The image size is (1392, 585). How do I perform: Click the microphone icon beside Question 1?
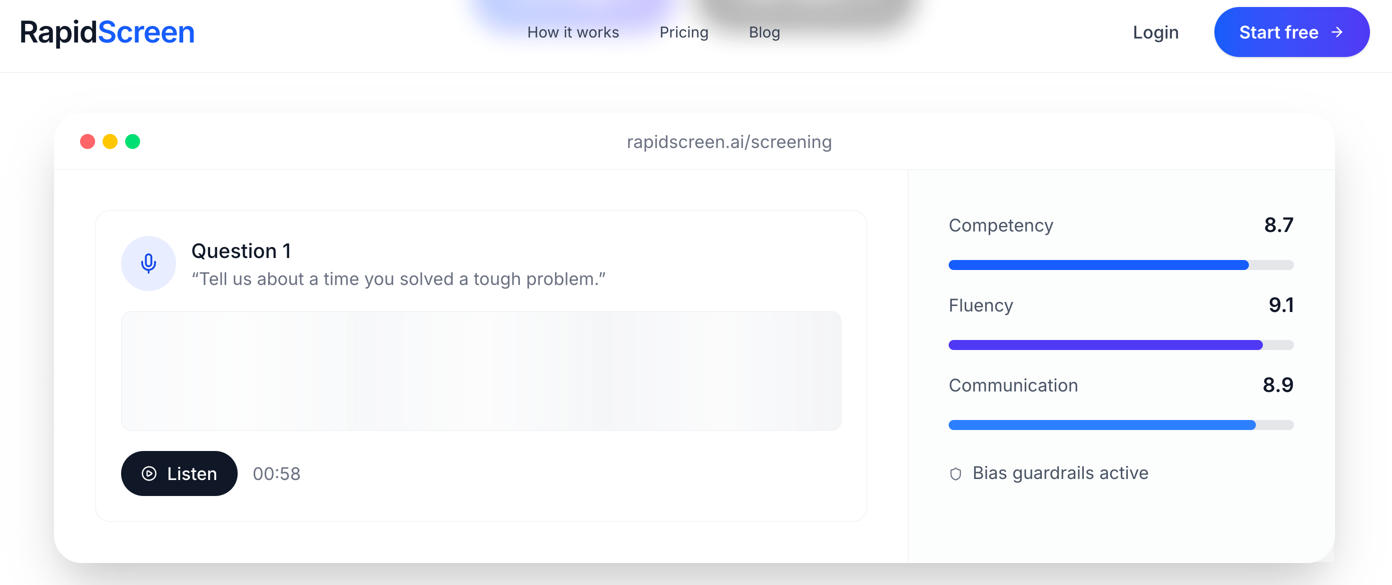[148, 263]
